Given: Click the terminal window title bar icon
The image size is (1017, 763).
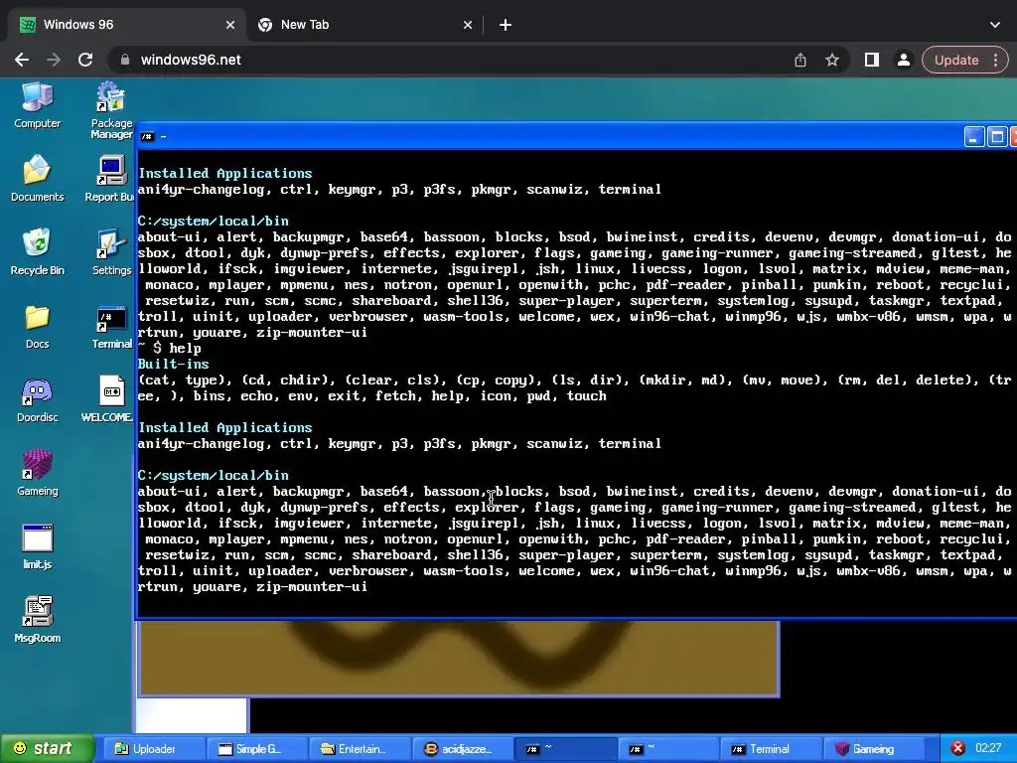Looking at the screenshot, I should [147, 137].
